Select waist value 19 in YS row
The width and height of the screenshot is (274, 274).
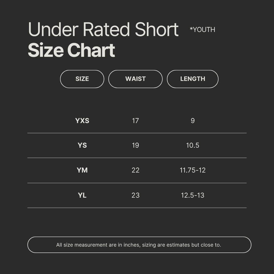pyautogui.click(x=135, y=145)
